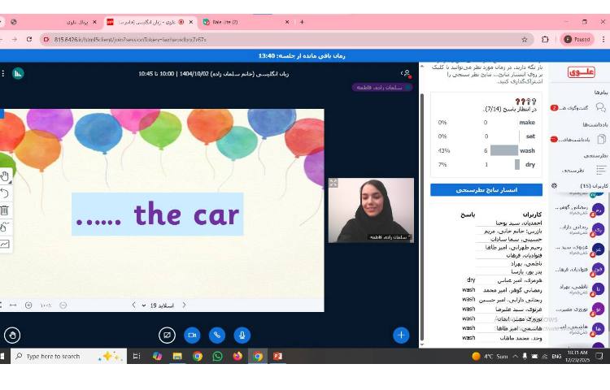
Task: Open PowerPoint from the taskbar
Action: (277, 356)
